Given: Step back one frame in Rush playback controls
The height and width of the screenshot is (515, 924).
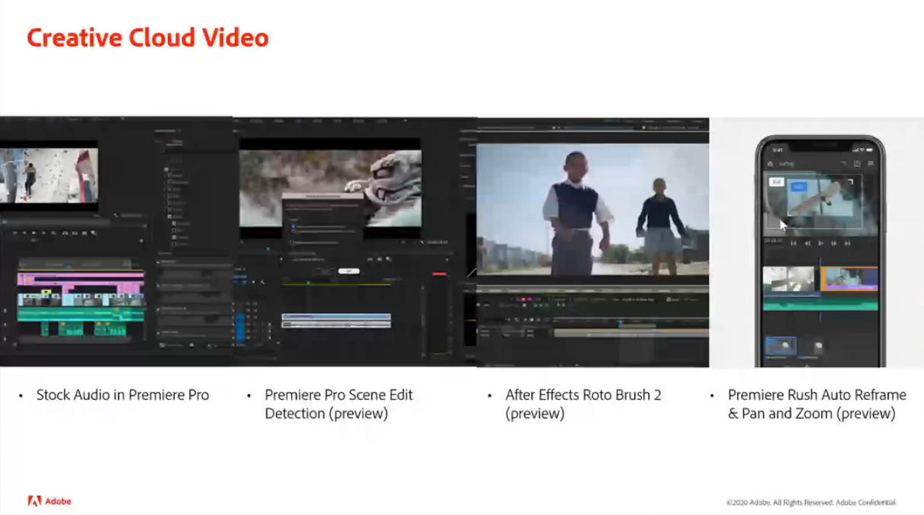Looking at the screenshot, I should [807, 243].
